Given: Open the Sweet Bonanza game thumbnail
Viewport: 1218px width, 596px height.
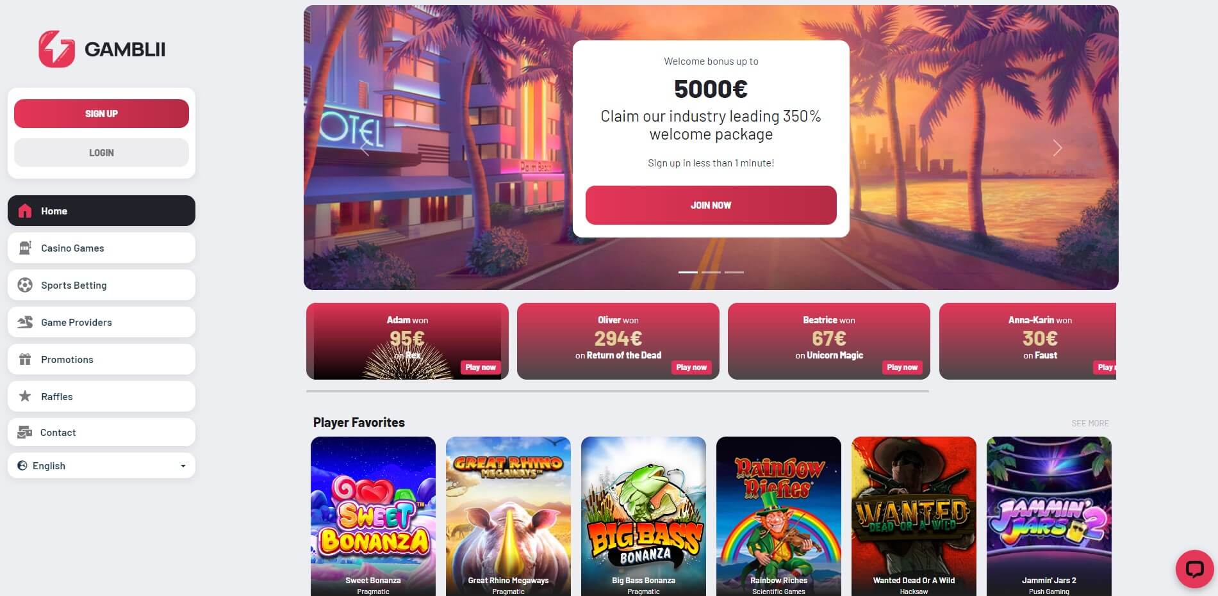Looking at the screenshot, I should pyautogui.click(x=373, y=516).
